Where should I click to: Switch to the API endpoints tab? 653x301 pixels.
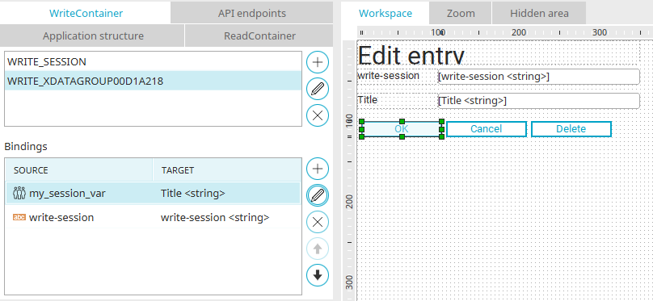click(252, 13)
